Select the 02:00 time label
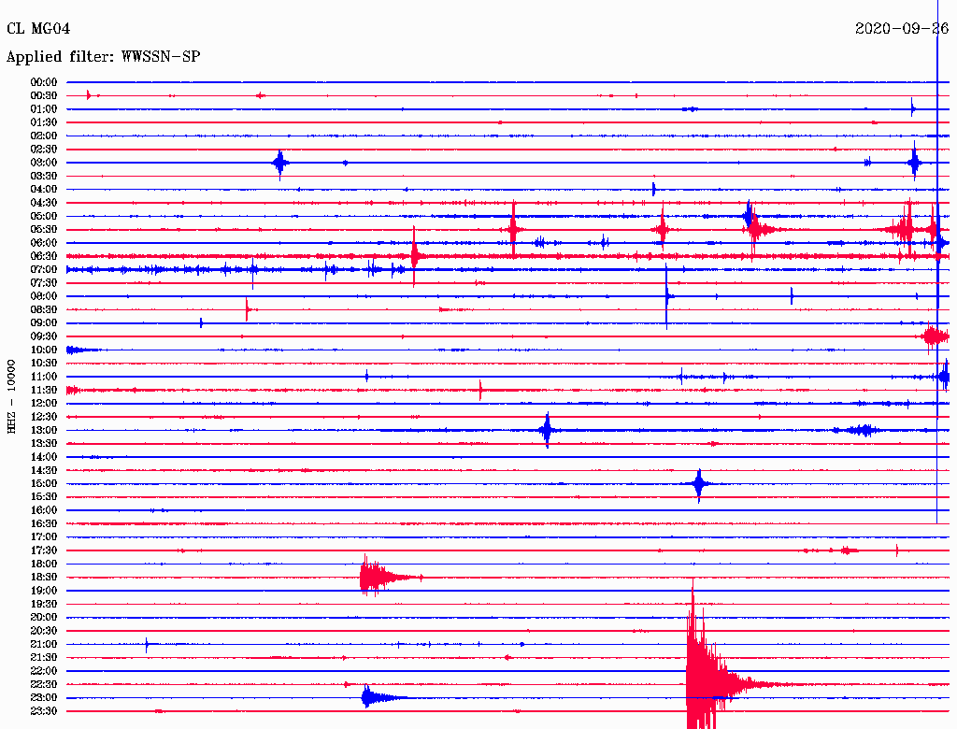The height and width of the screenshot is (729, 957). click(44, 136)
